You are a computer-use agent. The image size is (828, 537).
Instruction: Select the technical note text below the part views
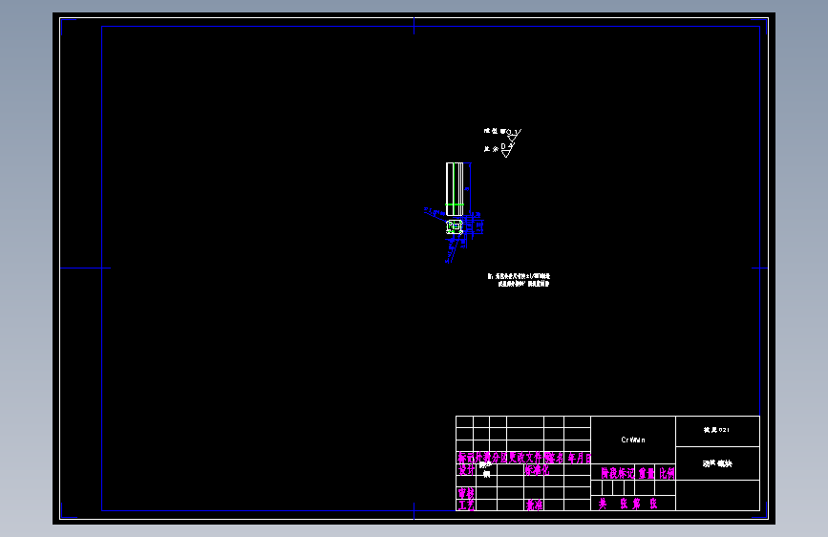[519, 280]
